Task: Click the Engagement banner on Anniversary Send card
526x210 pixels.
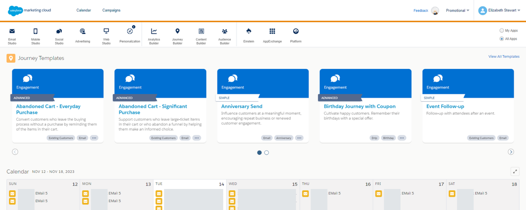Action: (263, 83)
